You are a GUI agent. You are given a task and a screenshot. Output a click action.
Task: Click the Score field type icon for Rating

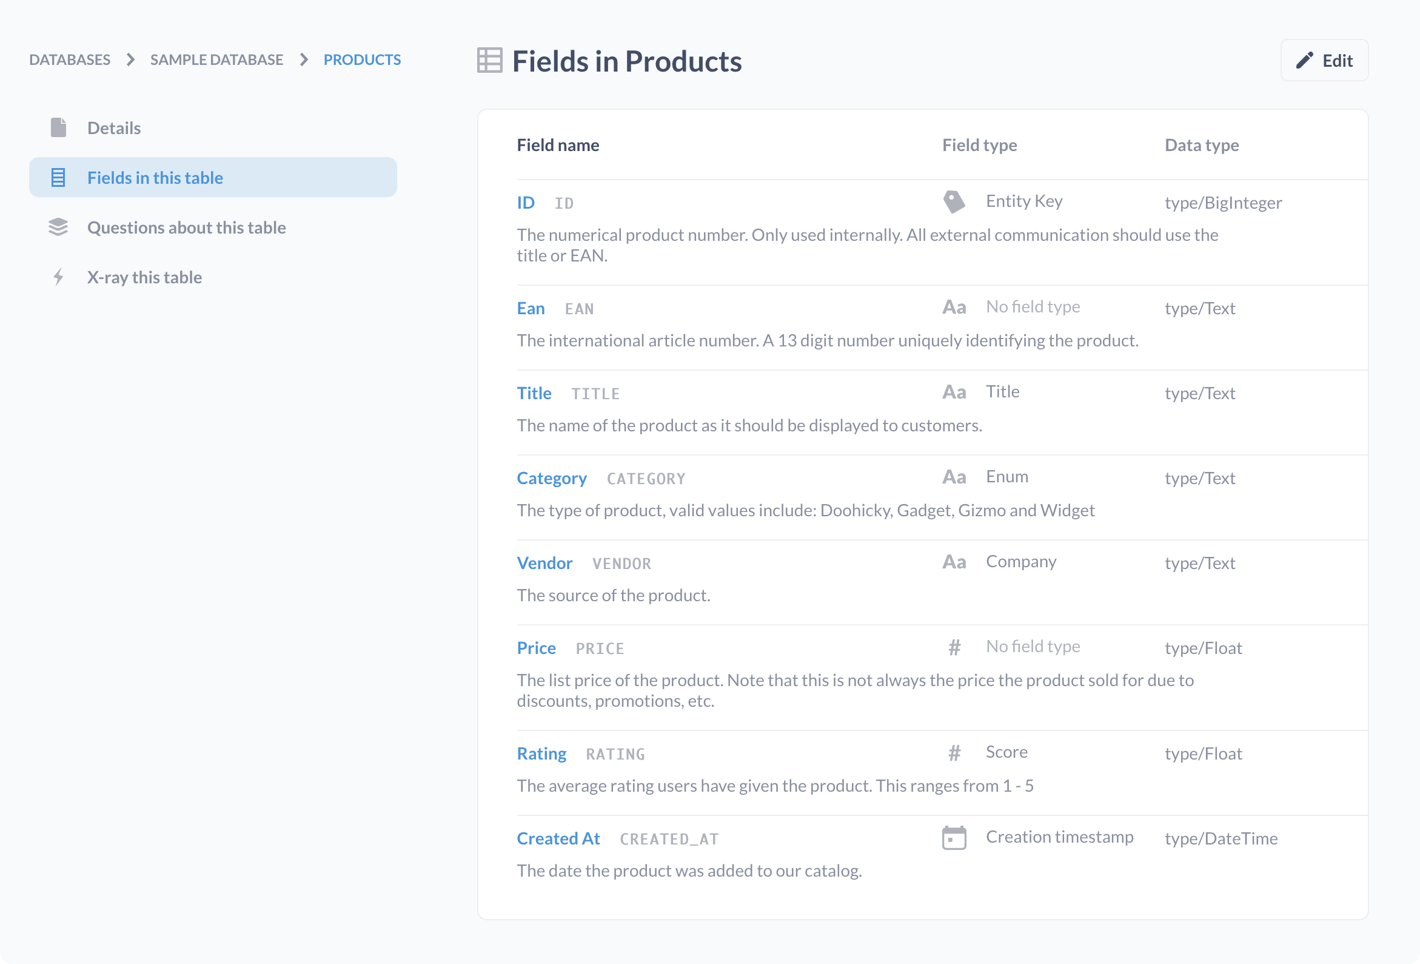(x=954, y=752)
